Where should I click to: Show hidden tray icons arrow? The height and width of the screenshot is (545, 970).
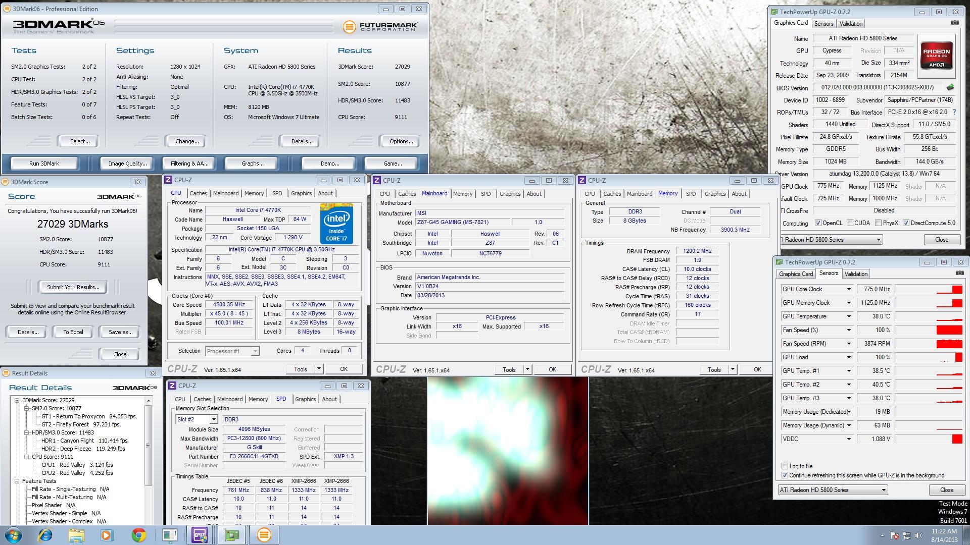[882, 535]
